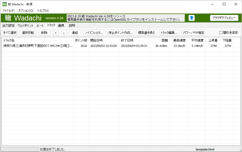
Task: Switch to the ルート tab
Action: point(40,26)
